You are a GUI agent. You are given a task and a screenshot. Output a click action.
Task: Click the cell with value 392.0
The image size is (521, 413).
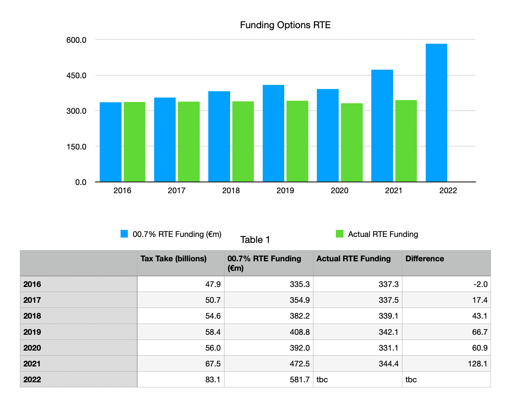point(268,348)
